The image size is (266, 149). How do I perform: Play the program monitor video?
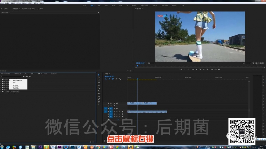click(200, 70)
